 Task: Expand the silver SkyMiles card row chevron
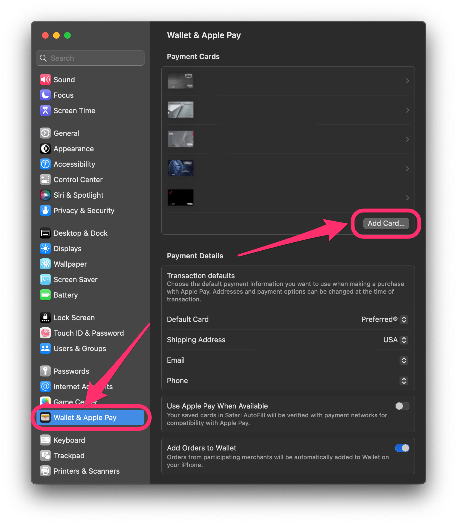coord(407,110)
